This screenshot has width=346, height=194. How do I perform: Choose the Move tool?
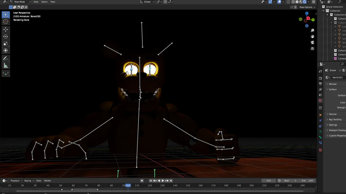pyautogui.click(x=6, y=29)
